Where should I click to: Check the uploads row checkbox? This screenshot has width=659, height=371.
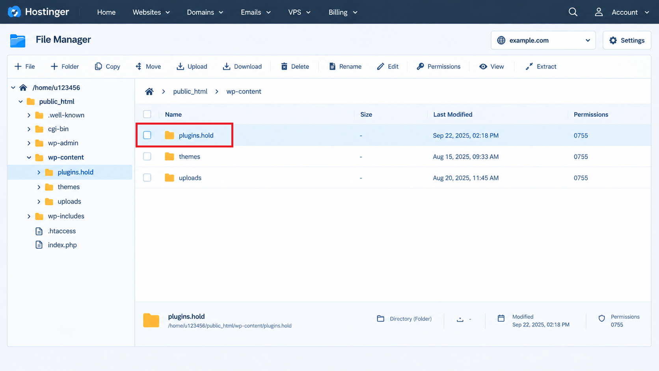(147, 178)
